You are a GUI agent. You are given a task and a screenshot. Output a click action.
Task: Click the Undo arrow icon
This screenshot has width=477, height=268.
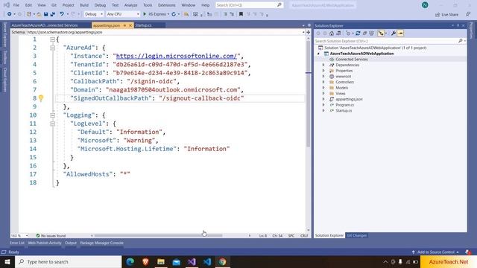61,14
